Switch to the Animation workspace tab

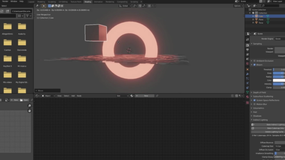coord(98,2)
